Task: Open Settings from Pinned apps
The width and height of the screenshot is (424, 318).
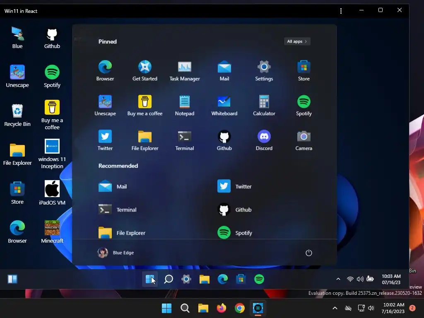Action: 264,70
